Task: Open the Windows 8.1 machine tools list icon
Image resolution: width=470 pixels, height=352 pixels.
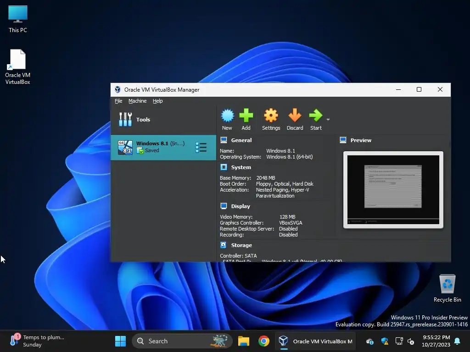Action: point(201,147)
